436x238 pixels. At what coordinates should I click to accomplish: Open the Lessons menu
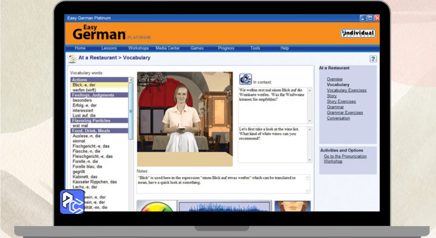109,48
